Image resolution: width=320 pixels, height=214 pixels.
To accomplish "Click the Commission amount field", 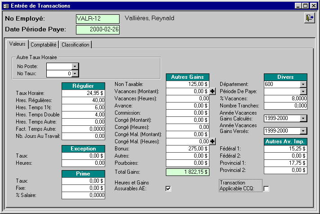I will click(x=187, y=113).
